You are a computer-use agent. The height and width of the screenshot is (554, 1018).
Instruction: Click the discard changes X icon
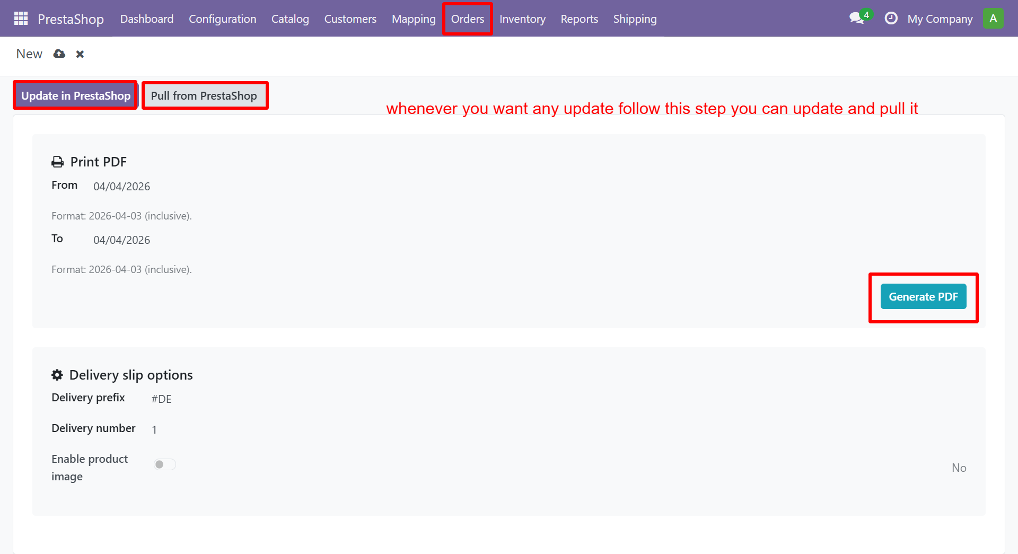(x=80, y=54)
